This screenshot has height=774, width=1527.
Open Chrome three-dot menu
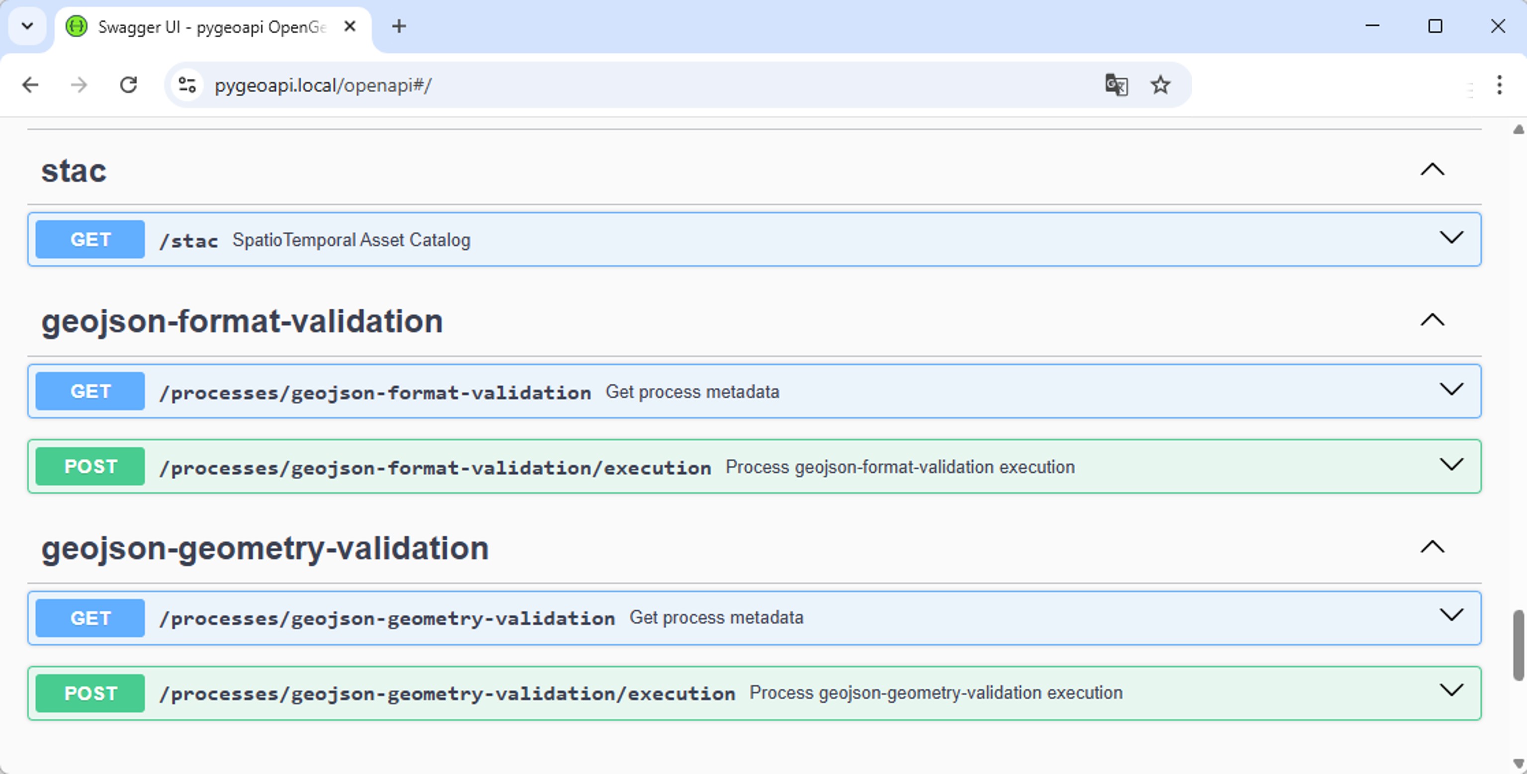click(x=1499, y=86)
